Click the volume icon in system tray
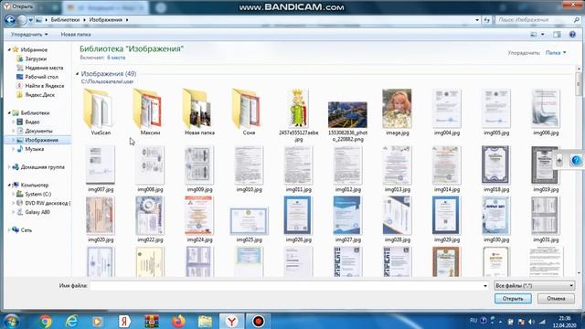 531,322
